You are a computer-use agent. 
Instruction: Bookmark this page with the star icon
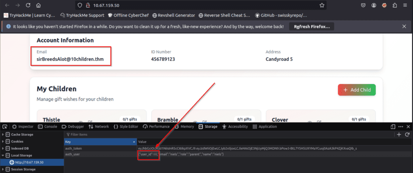(x=322, y=6)
